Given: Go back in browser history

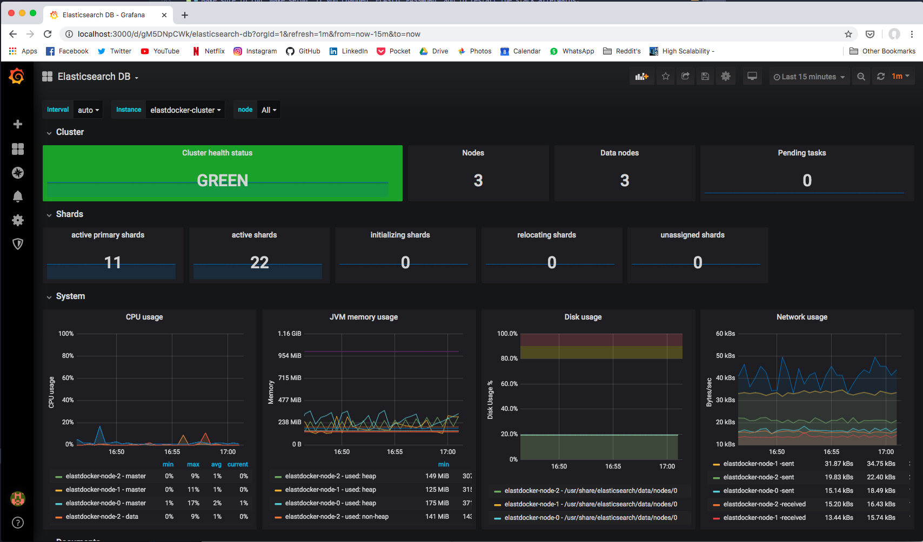Looking at the screenshot, I should (x=13, y=34).
